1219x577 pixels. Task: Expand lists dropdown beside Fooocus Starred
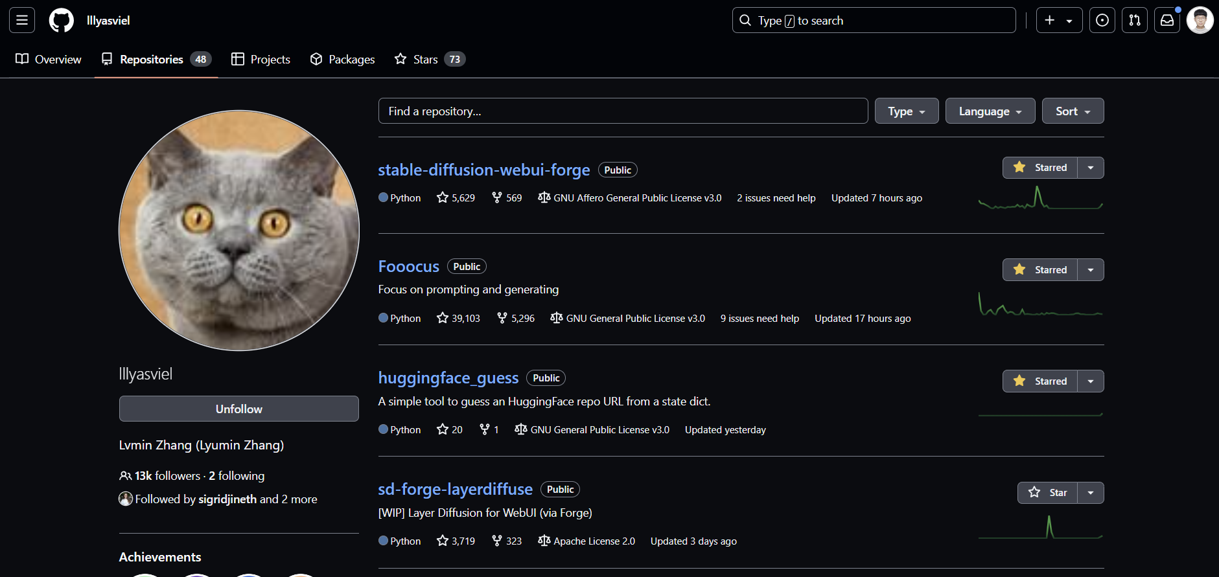(1091, 269)
